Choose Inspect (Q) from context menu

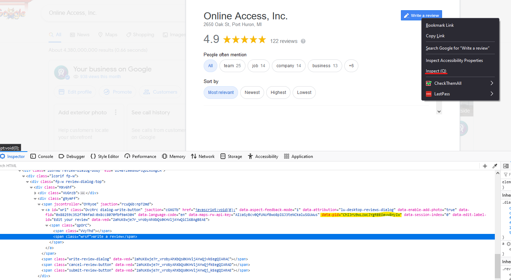[x=436, y=71]
